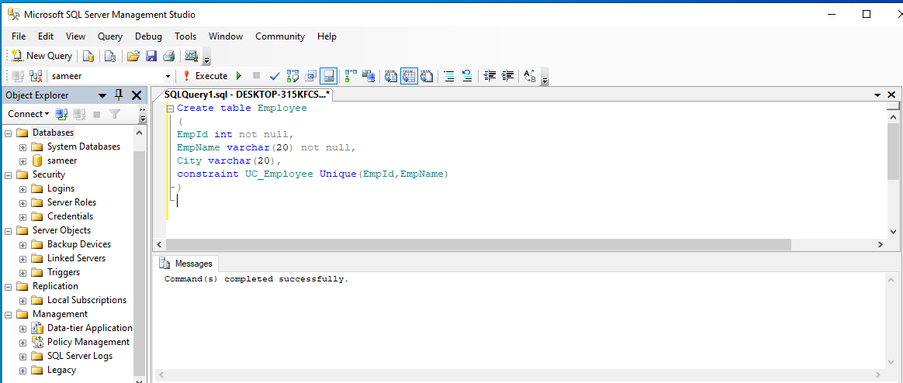Open the Community menu
The image size is (903, 383).
click(280, 36)
